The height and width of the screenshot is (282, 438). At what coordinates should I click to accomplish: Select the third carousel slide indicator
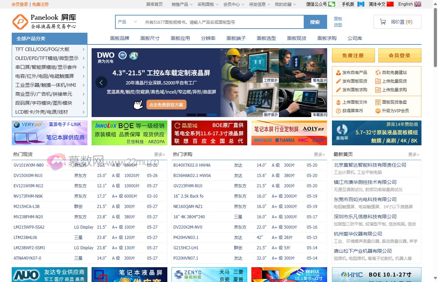pyautogui.click(x=212, y=115)
